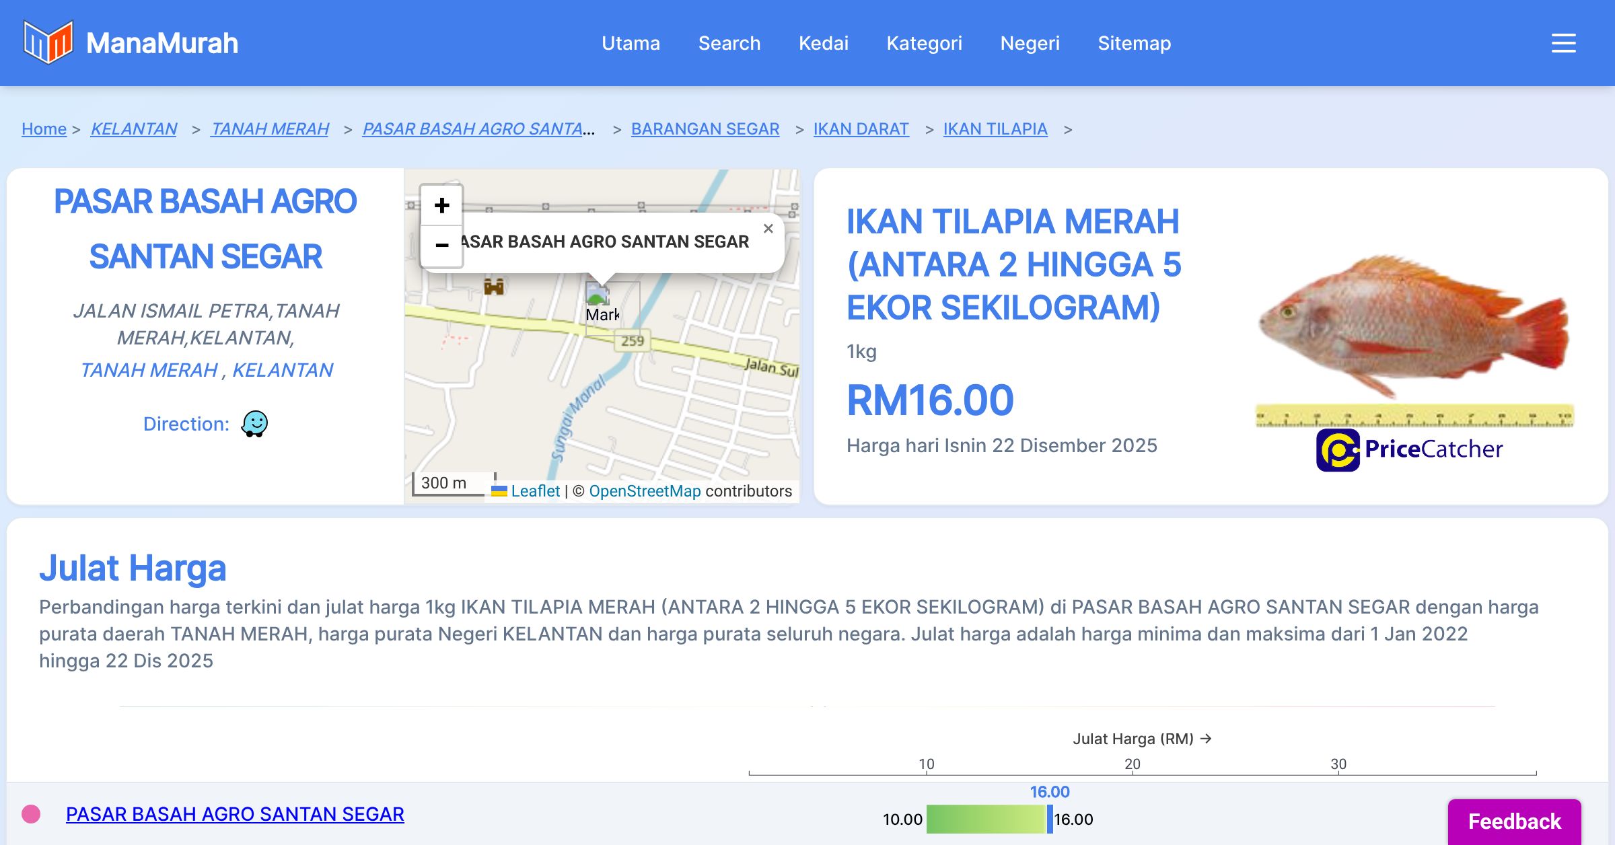Close the map popup
This screenshot has width=1615, height=845.
point(768,229)
